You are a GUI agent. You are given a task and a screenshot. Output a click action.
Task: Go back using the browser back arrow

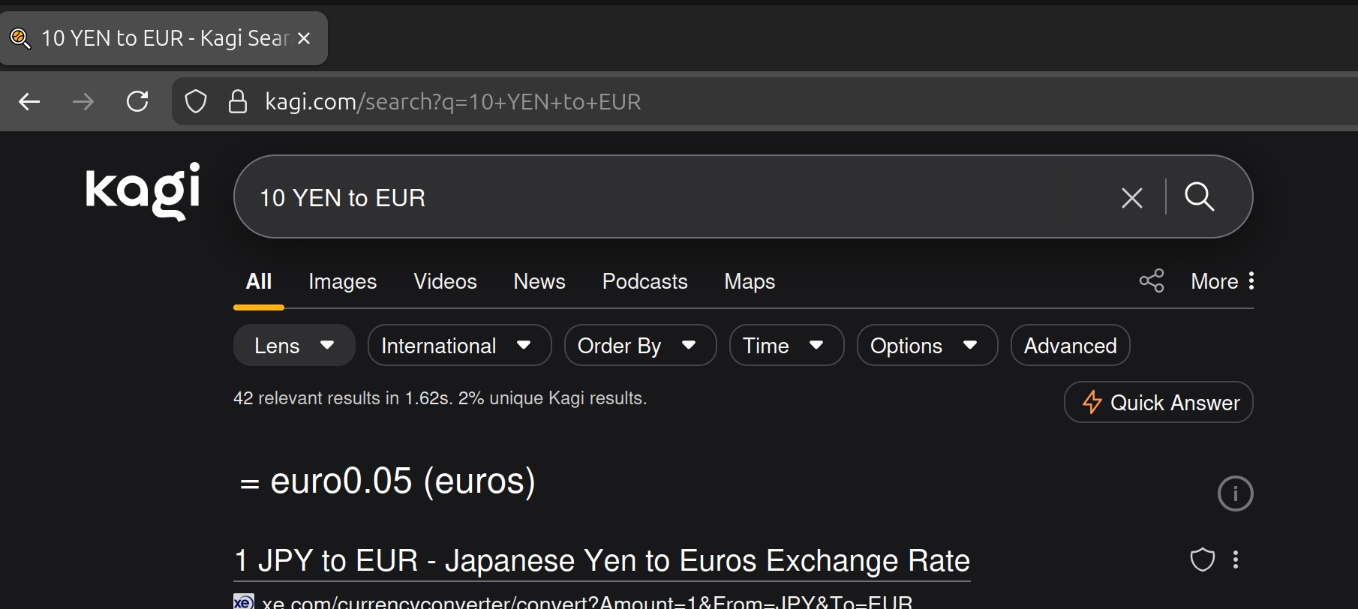coord(30,101)
